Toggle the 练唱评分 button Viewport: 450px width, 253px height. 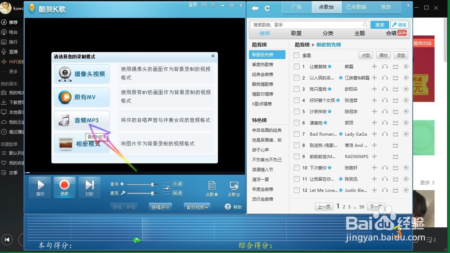tap(161, 207)
